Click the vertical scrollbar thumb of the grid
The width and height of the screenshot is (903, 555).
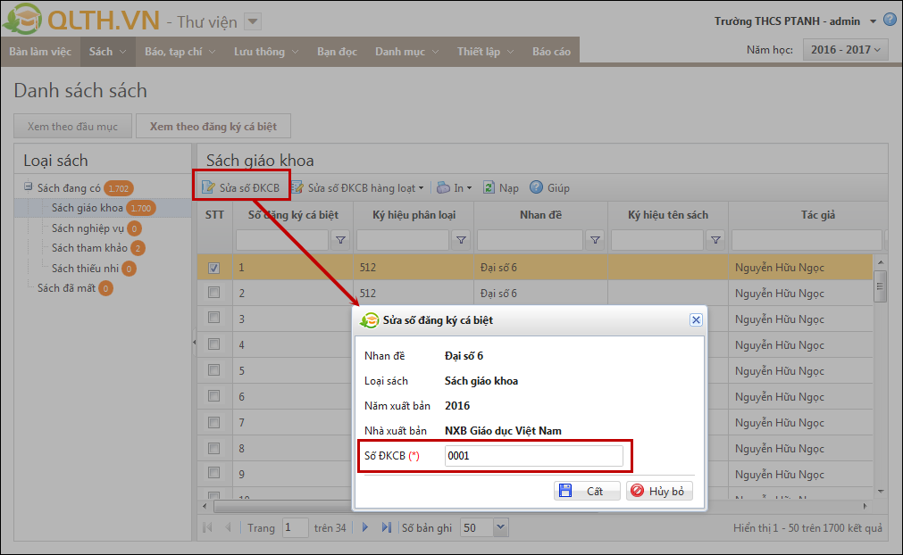pyautogui.click(x=880, y=286)
